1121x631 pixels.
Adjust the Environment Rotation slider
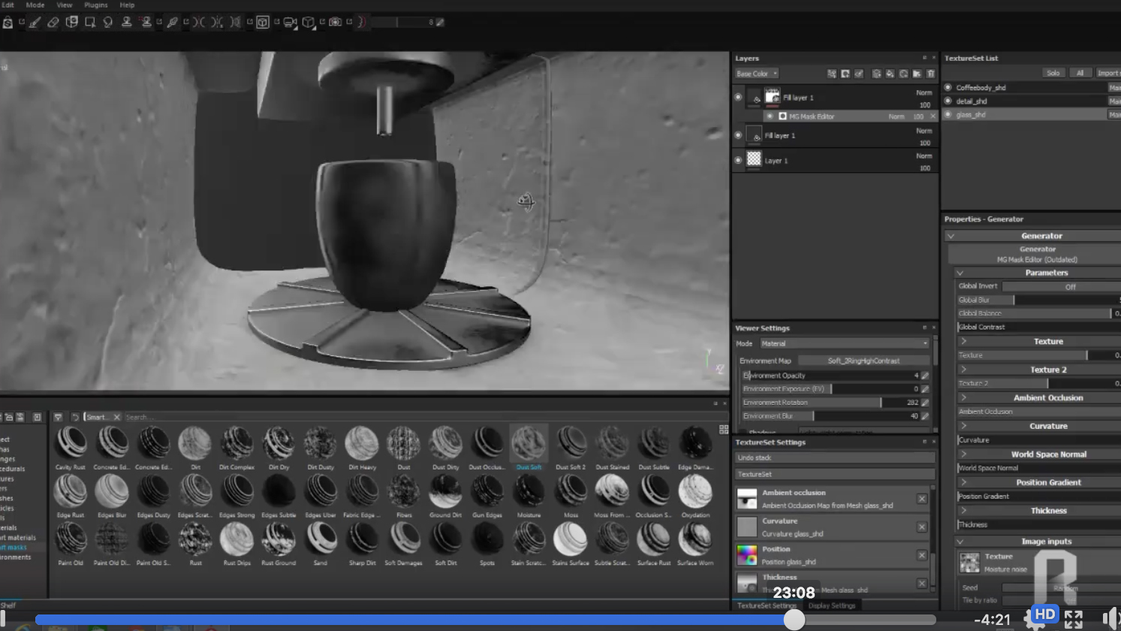point(881,403)
